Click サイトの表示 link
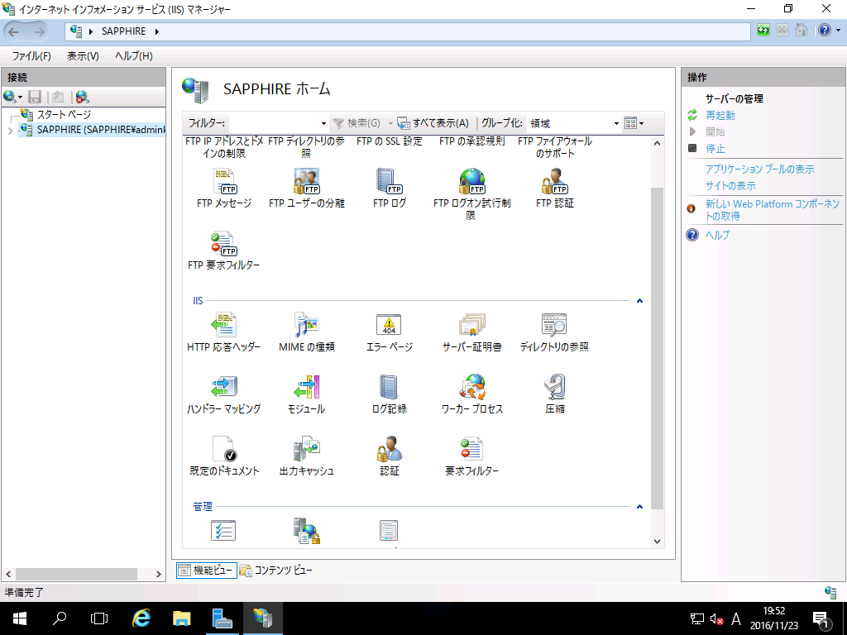This screenshot has width=847, height=635. tap(730, 186)
